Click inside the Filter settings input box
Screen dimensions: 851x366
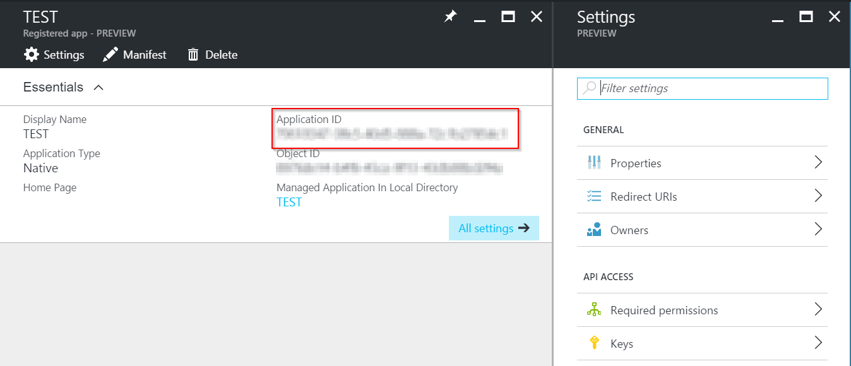[701, 88]
